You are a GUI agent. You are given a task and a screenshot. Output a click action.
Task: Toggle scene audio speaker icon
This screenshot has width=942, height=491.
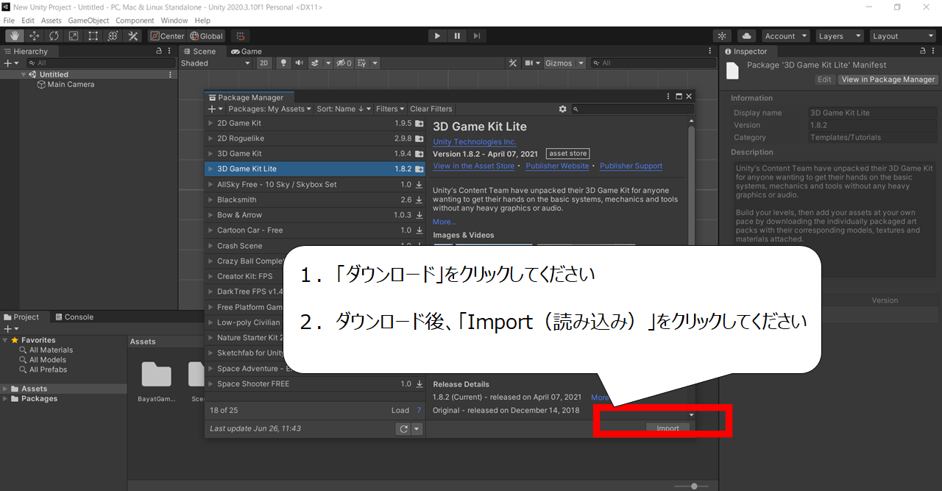tap(300, 63)
